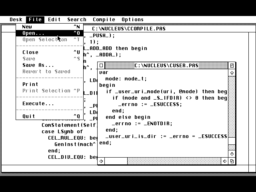Click the full-size box of the CUSER.PAS window
The image size is (256, 192).
(232, 65)
